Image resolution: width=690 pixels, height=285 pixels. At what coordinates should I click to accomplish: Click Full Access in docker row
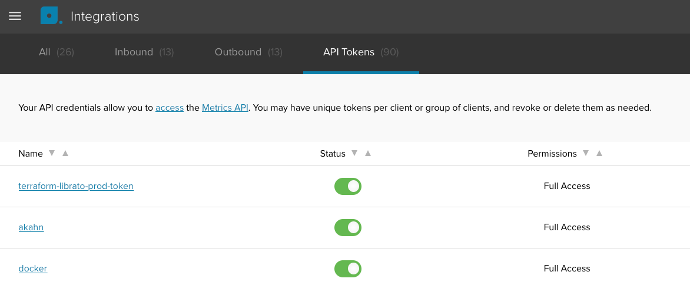point(567,269)
